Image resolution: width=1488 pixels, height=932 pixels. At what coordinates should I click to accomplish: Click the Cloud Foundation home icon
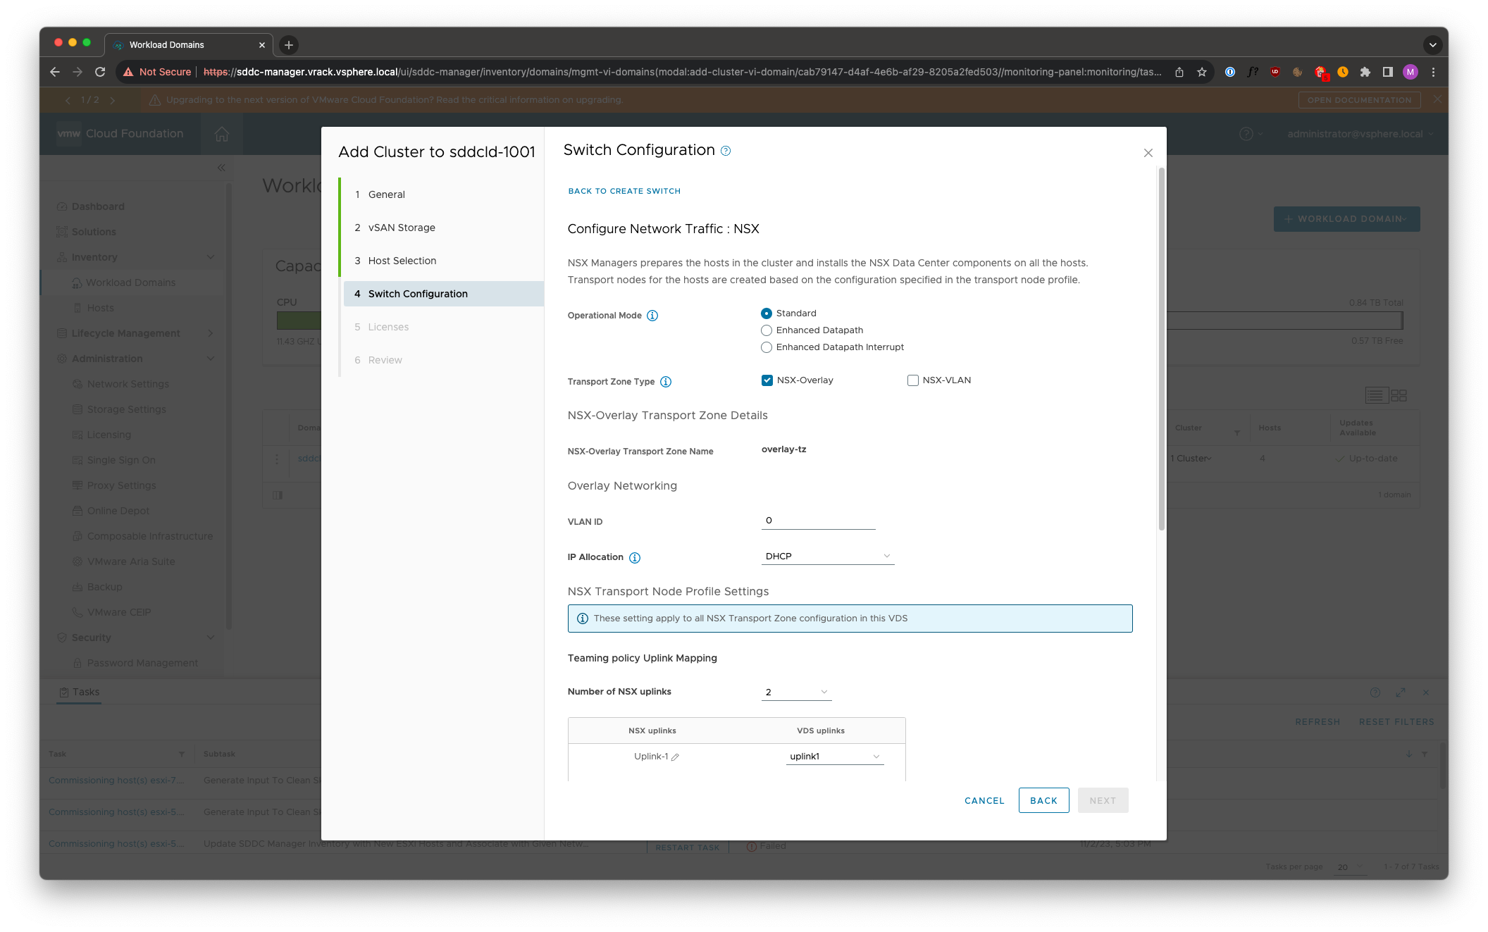222,134
